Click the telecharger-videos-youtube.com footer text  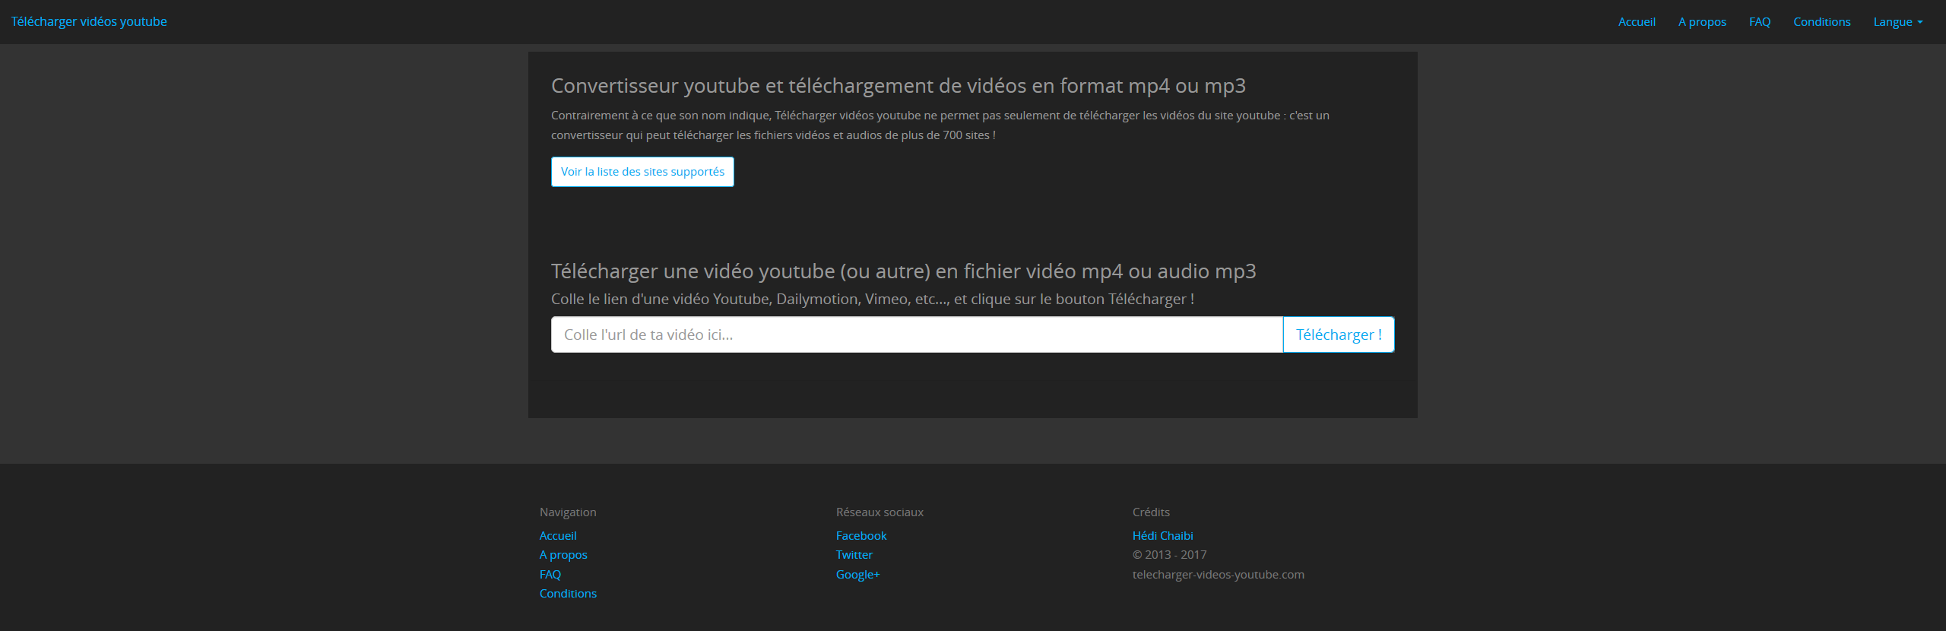coord(1218,575)
